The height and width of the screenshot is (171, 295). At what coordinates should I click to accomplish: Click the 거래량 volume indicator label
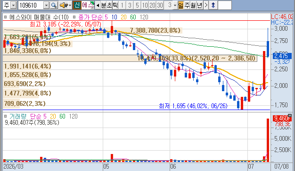18,116
